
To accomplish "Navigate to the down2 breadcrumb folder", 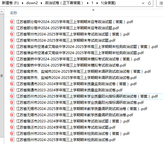I will coord(32,3).
